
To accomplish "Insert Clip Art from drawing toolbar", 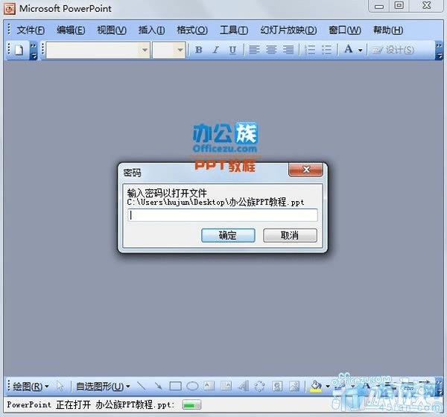I will click(277, 386).
